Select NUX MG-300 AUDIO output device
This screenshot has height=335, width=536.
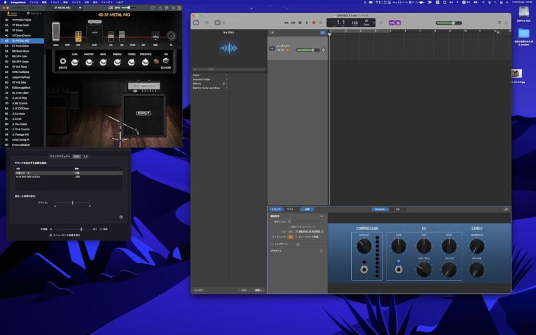(x=69, y=177)
